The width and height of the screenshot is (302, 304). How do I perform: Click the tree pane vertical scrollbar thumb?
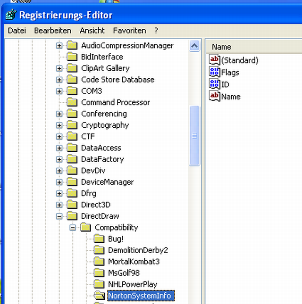click(194, 136)
